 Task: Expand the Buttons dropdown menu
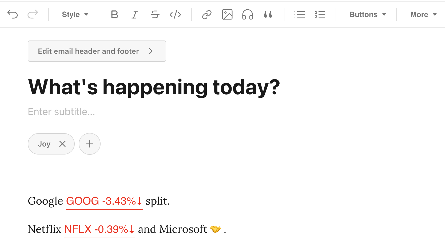(x=368, y=14)
